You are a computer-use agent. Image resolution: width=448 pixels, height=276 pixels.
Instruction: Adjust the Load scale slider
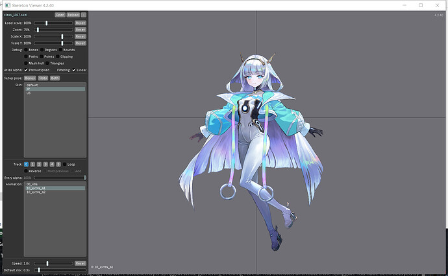53,23
